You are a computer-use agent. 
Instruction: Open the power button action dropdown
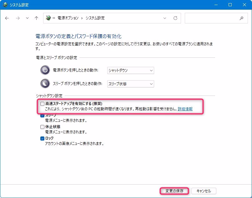point(130,70)
